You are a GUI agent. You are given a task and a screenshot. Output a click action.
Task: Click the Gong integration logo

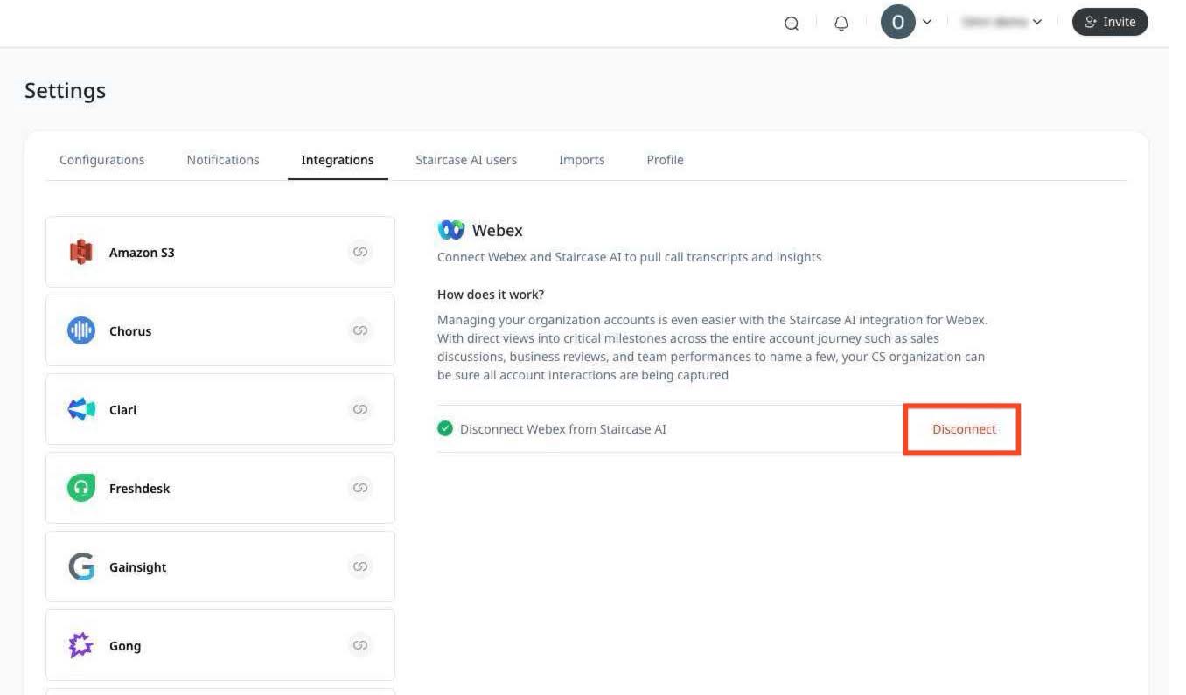[80, 645]
